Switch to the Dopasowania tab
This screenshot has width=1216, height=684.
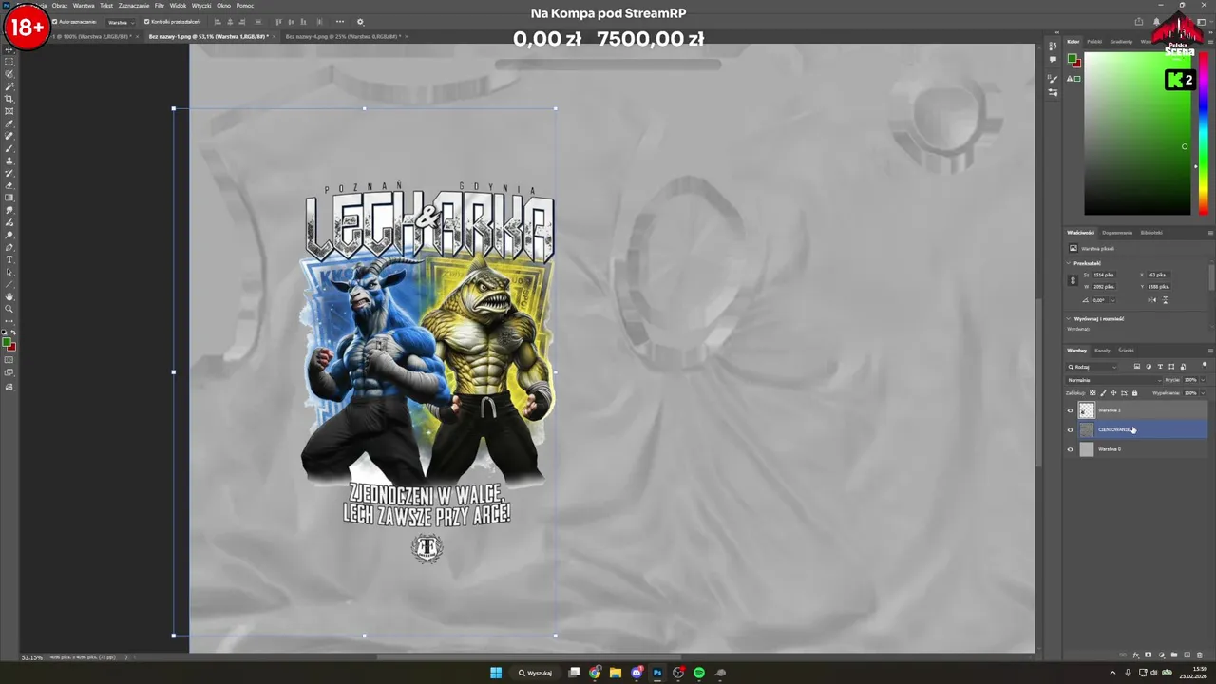pos(1117,232)
